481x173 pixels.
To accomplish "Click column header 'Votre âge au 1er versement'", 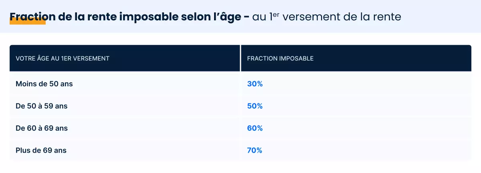I will (x=63, y=58).
